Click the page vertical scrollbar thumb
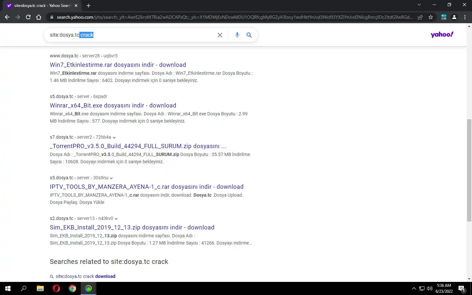The height and width of the screenshot is (295, 472). (469, 170)
